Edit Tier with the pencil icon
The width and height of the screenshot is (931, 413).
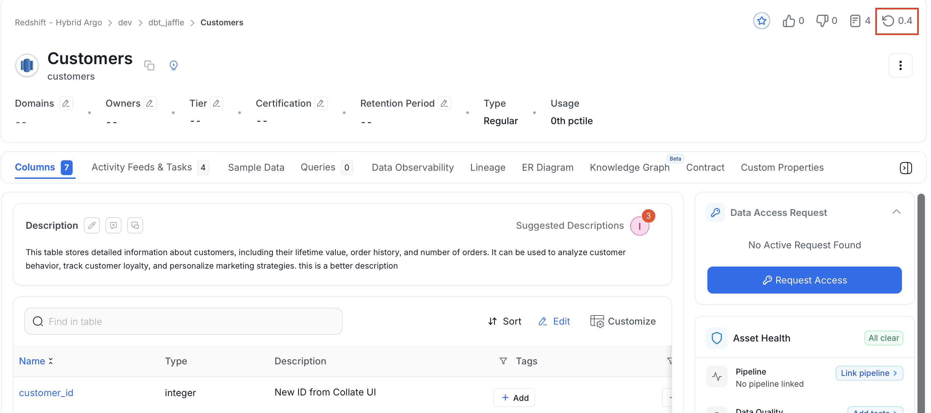tap(217, 103)
